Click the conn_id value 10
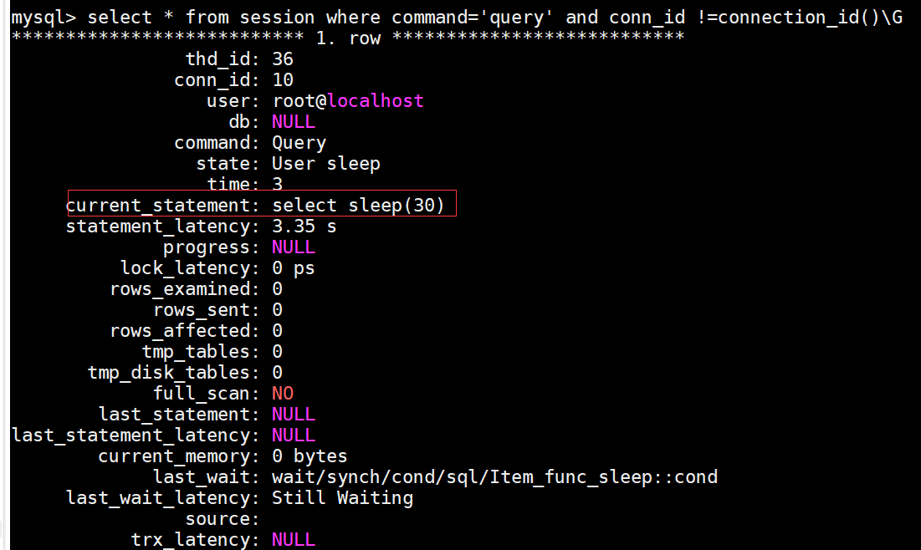Viewport: 921px width, 550px height. point(283,80)
